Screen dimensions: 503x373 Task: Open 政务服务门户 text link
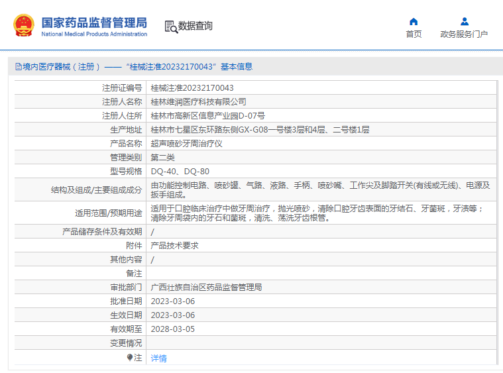tap(464, 34)
